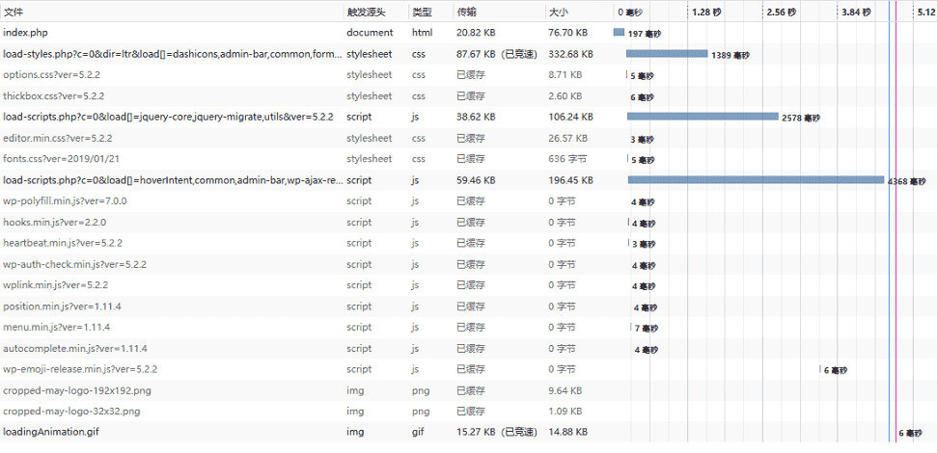Click the document initiator of index.php
This screenshot has width=937, height=453.
370,33
